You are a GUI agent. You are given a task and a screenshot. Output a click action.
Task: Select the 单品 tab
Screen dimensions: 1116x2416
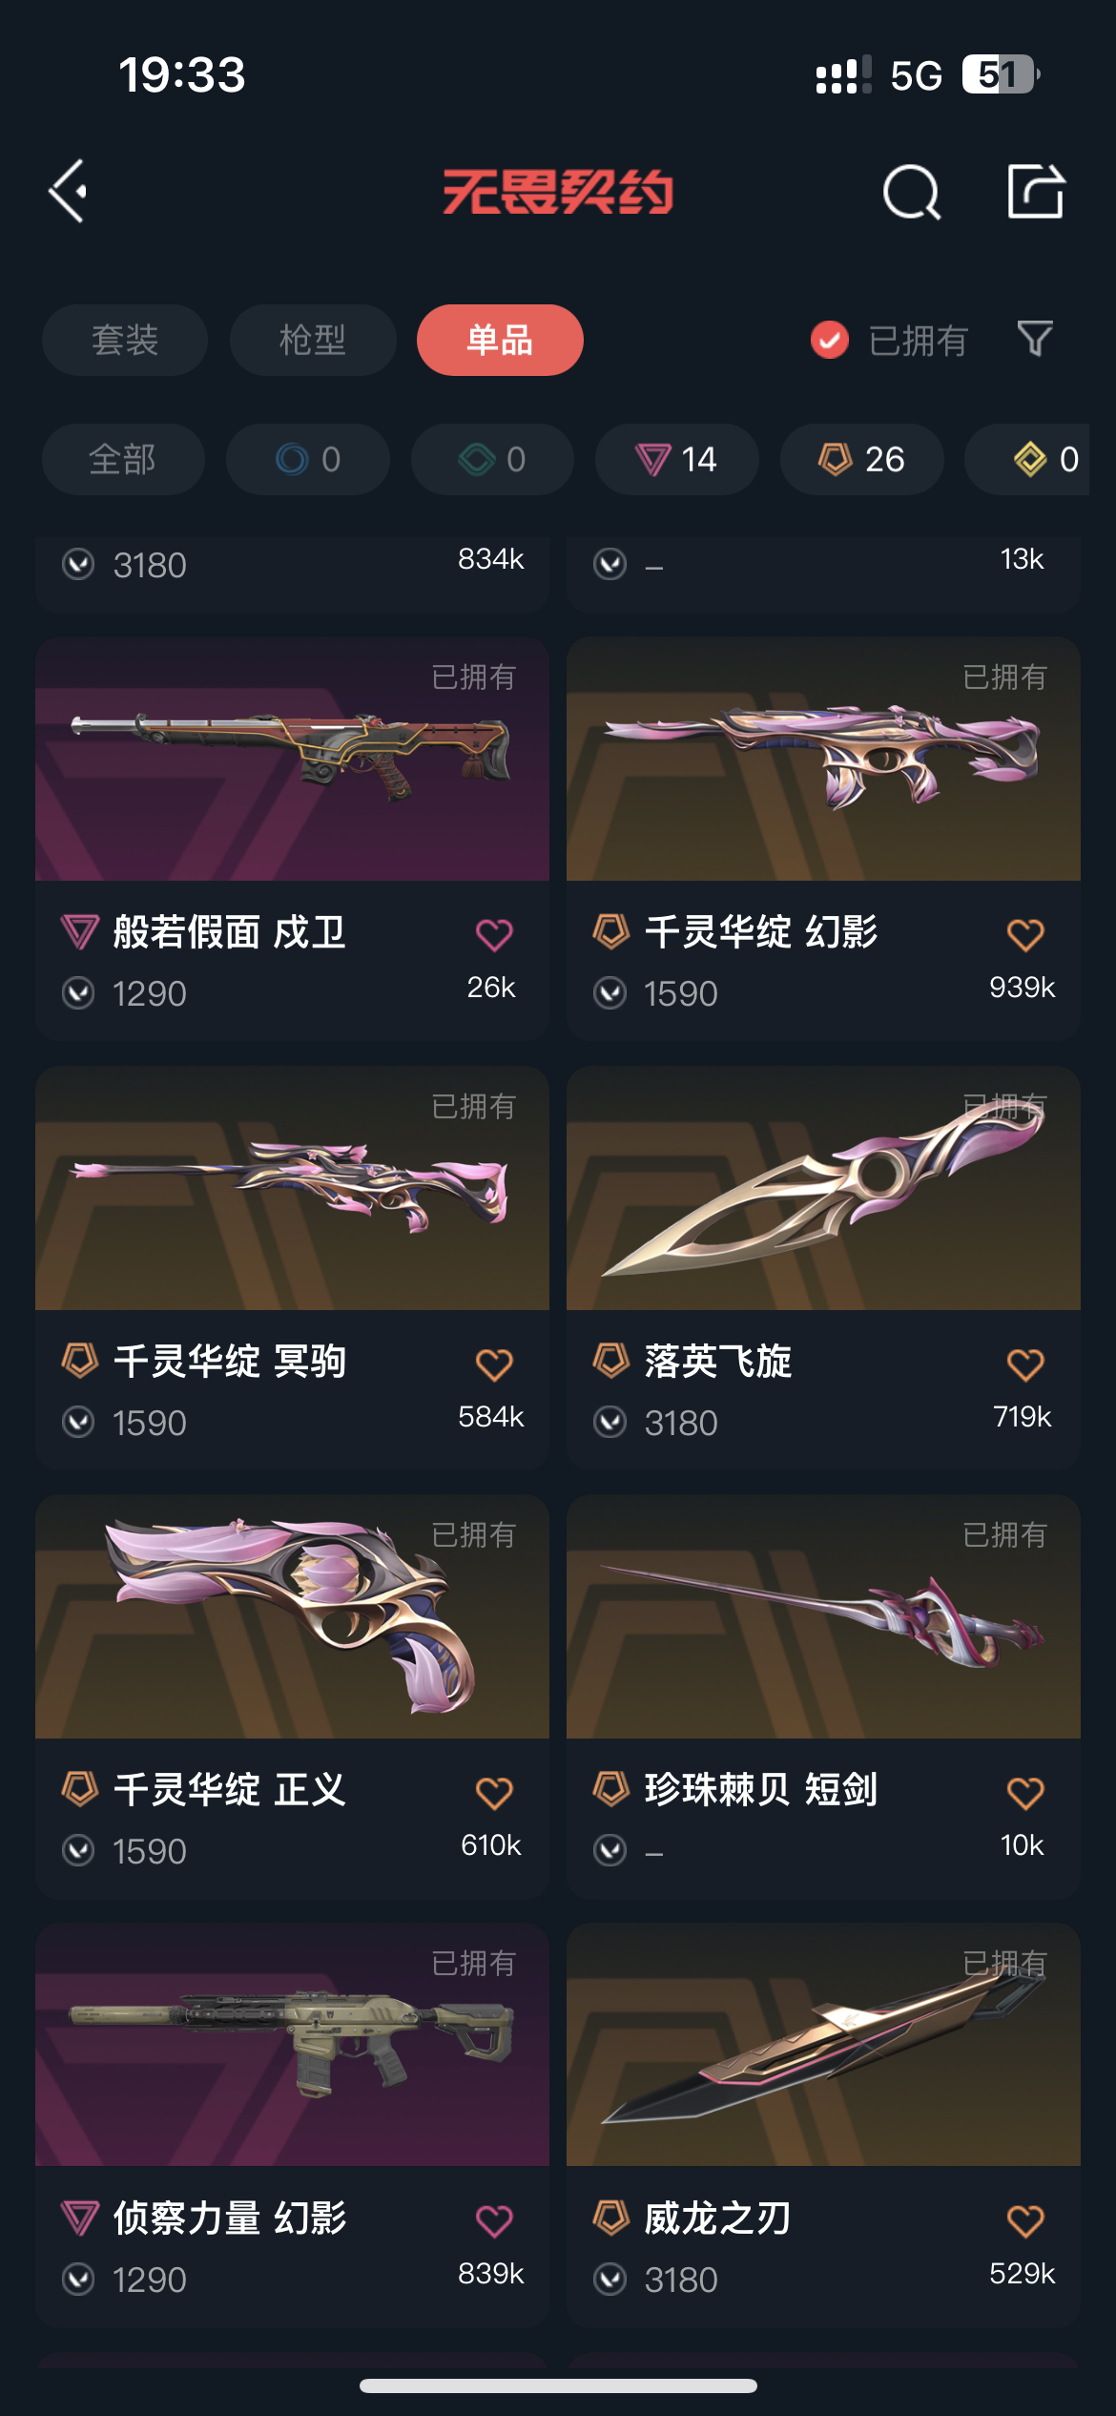[500, 340]
